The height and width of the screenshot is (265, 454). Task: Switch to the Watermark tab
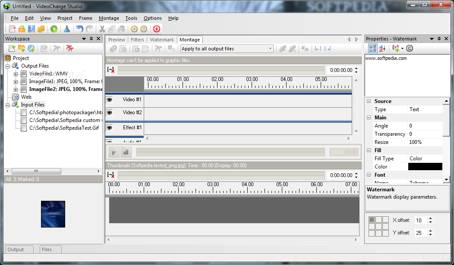(162, 40)
